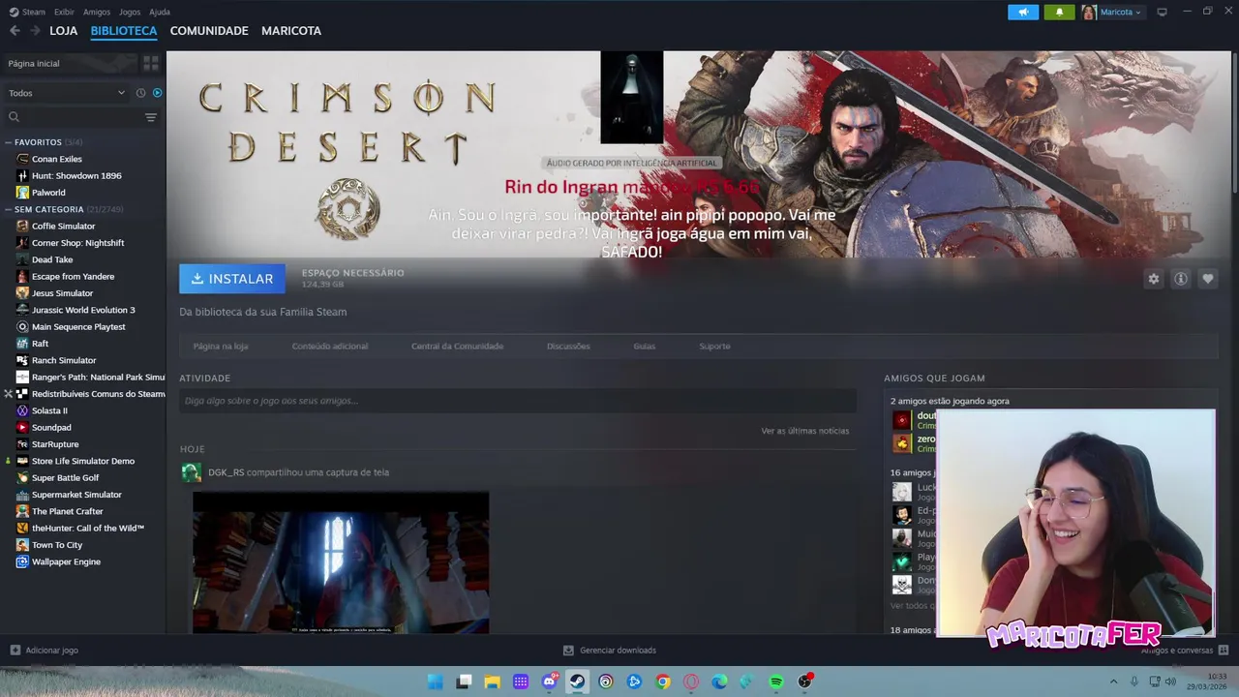Open Gerenciar downloads
Viewport: 1239px width, 697px height.
click(x=610, y=651)
